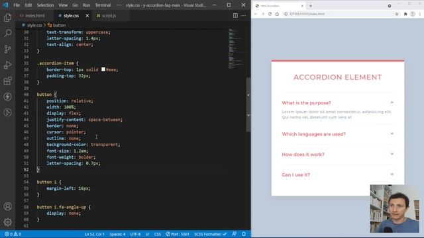
Task: Click the VS Code logo icon
Action: click(6, 5)
